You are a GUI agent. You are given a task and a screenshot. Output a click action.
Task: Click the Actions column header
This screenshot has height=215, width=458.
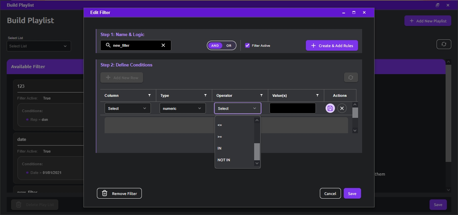[x=340, y=95]
